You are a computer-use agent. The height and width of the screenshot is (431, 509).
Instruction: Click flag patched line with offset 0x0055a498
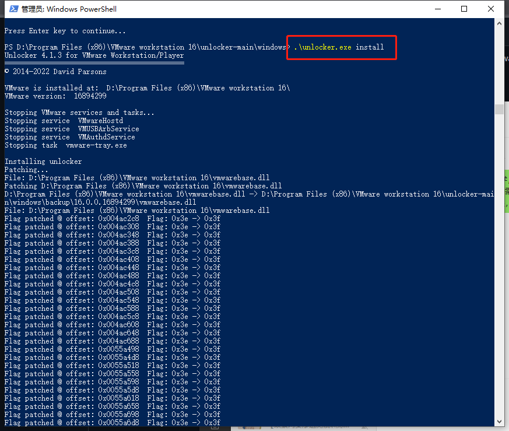coord(113,349)
